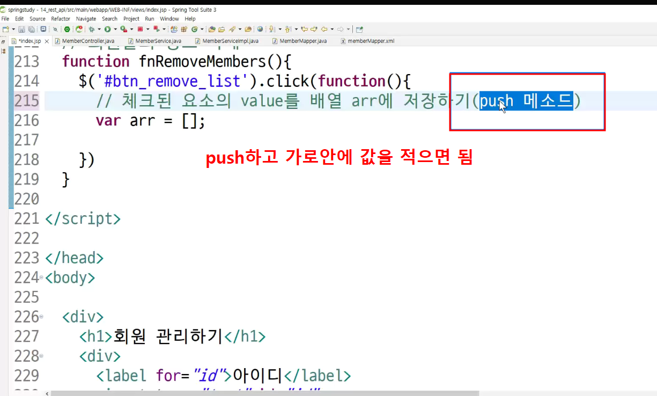
Task: Open the Search menu
Action: [110, 19]
